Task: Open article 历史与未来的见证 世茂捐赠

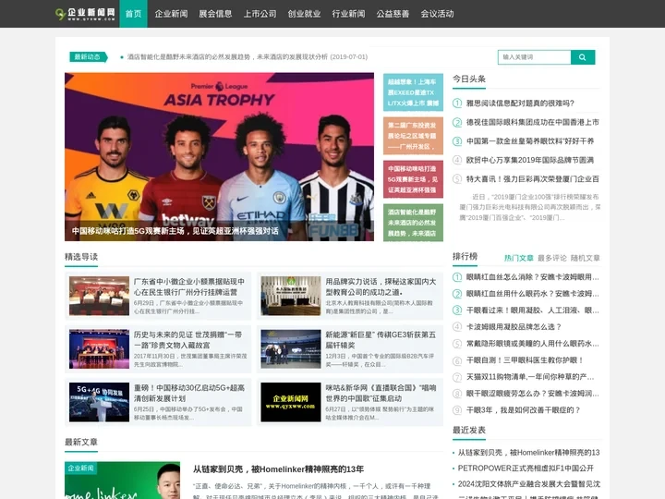Action: pos(187,340)
